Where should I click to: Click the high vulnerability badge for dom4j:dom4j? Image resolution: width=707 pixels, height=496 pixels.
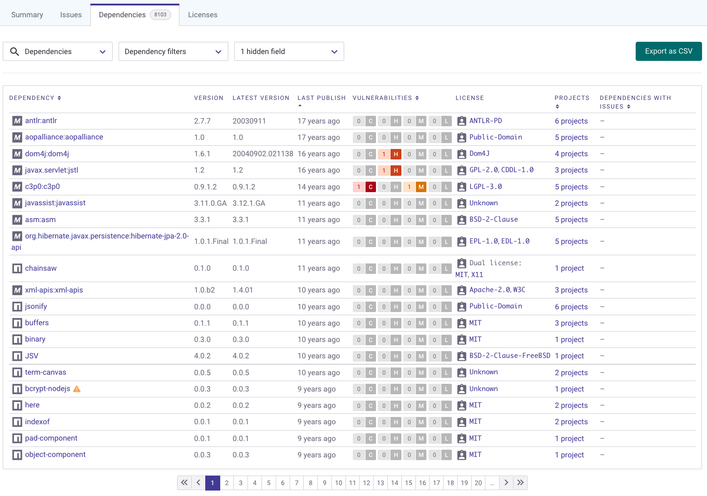390,154
